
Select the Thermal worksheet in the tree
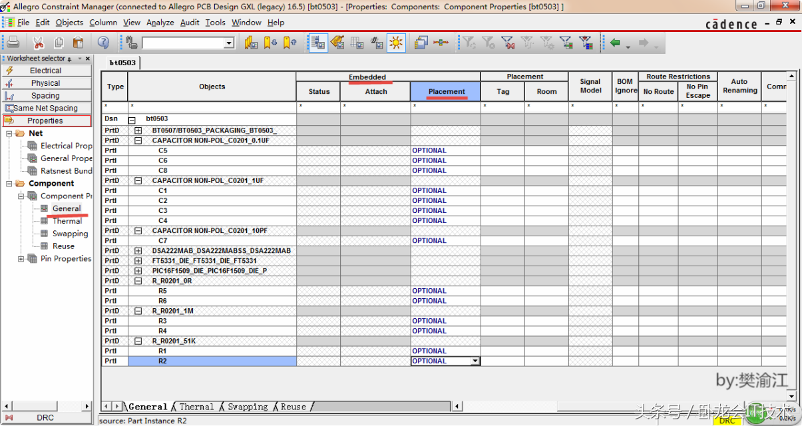(x=67, y=221)
